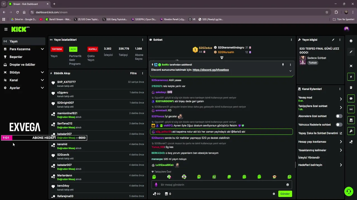Screen dimensions: 357x200
Task: Click the Kick logo
Action: pos(20,29)
